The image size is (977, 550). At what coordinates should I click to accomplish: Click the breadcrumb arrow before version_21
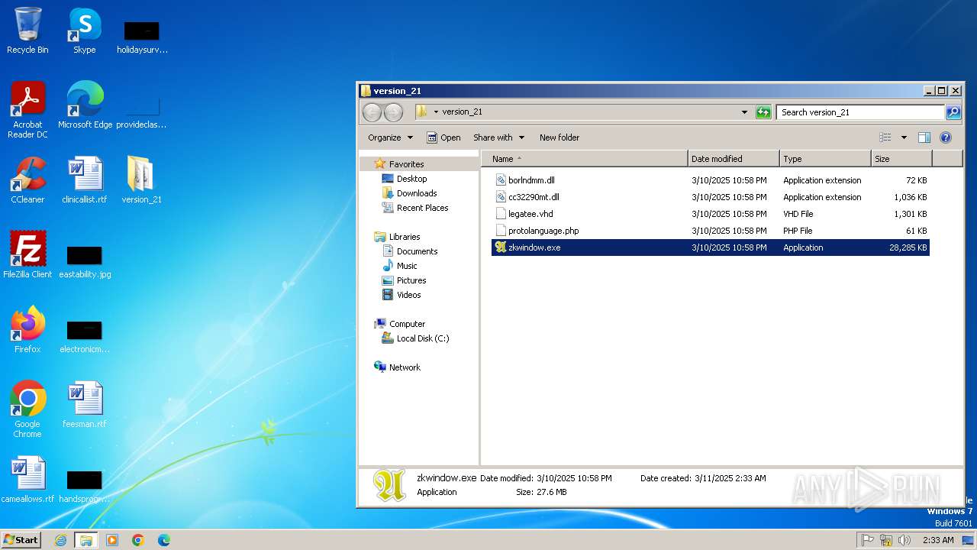coord(436,112)
